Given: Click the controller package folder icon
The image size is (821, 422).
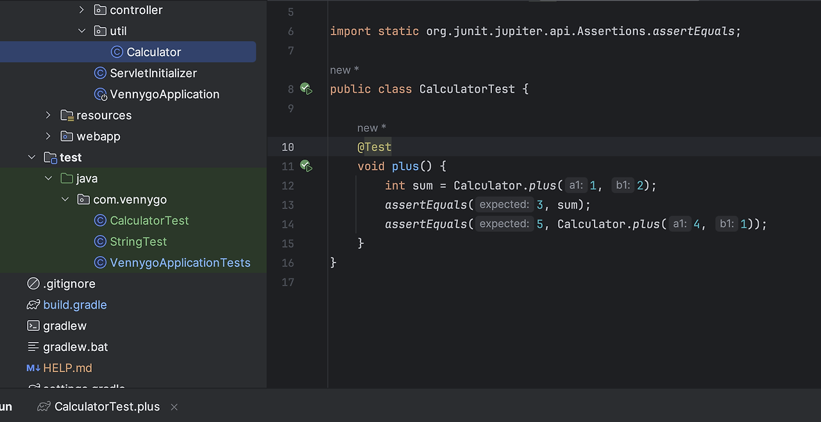Looking at the screenshot, I should tap(100, 10).
